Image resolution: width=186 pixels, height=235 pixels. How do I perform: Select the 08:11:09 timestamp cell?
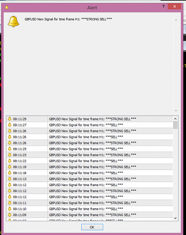(27, 215)
